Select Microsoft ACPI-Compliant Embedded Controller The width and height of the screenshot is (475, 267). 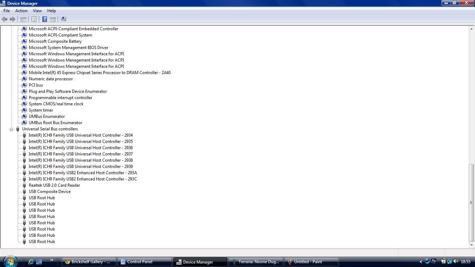pos(73,29)
